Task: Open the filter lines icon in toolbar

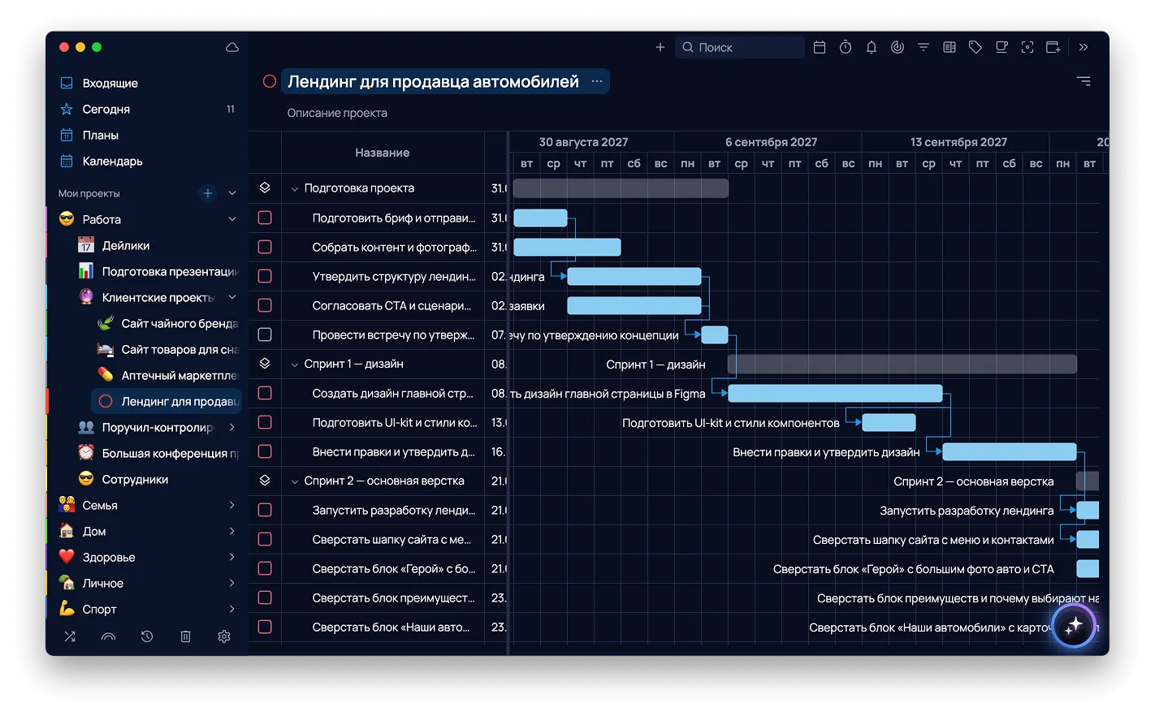Action: (923, 47)
